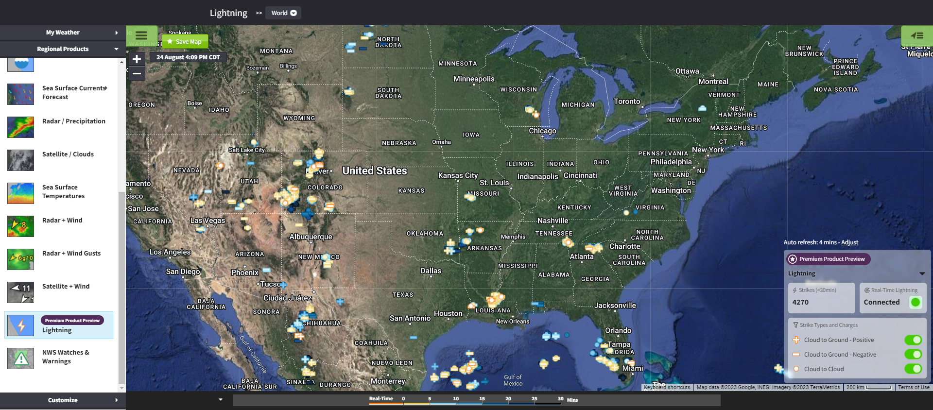Click the Strike Types and Charges filter icon

tap(795, 325)
